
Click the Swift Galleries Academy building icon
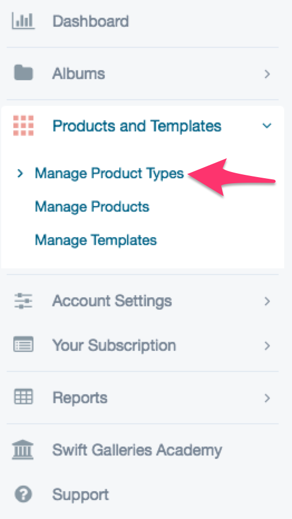[x=23, y=449]
